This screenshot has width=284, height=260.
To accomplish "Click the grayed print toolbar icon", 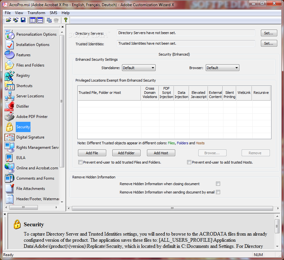I will click(x=56, y=20).
